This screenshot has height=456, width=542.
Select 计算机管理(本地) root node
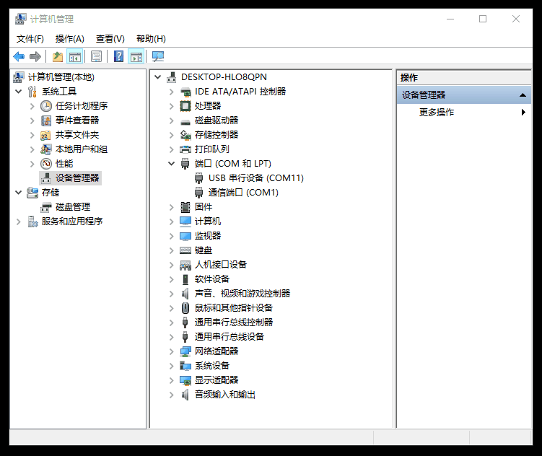tap(61, 77)
